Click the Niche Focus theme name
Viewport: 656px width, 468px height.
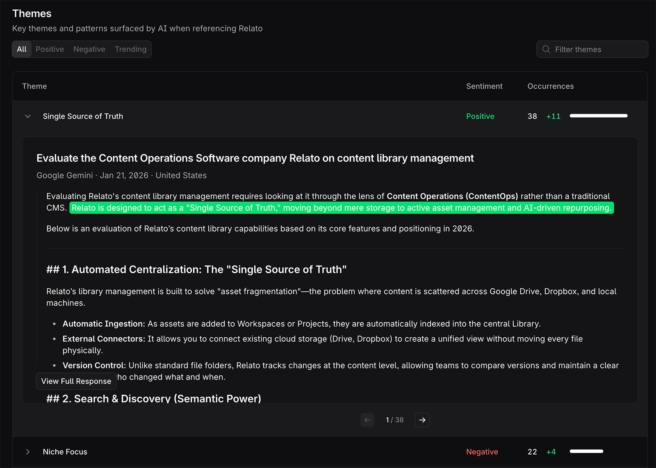(x=65, y=452)
